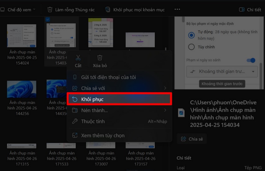Toggle the Phạm vi ngày so sánh switch

coord(251,60)
